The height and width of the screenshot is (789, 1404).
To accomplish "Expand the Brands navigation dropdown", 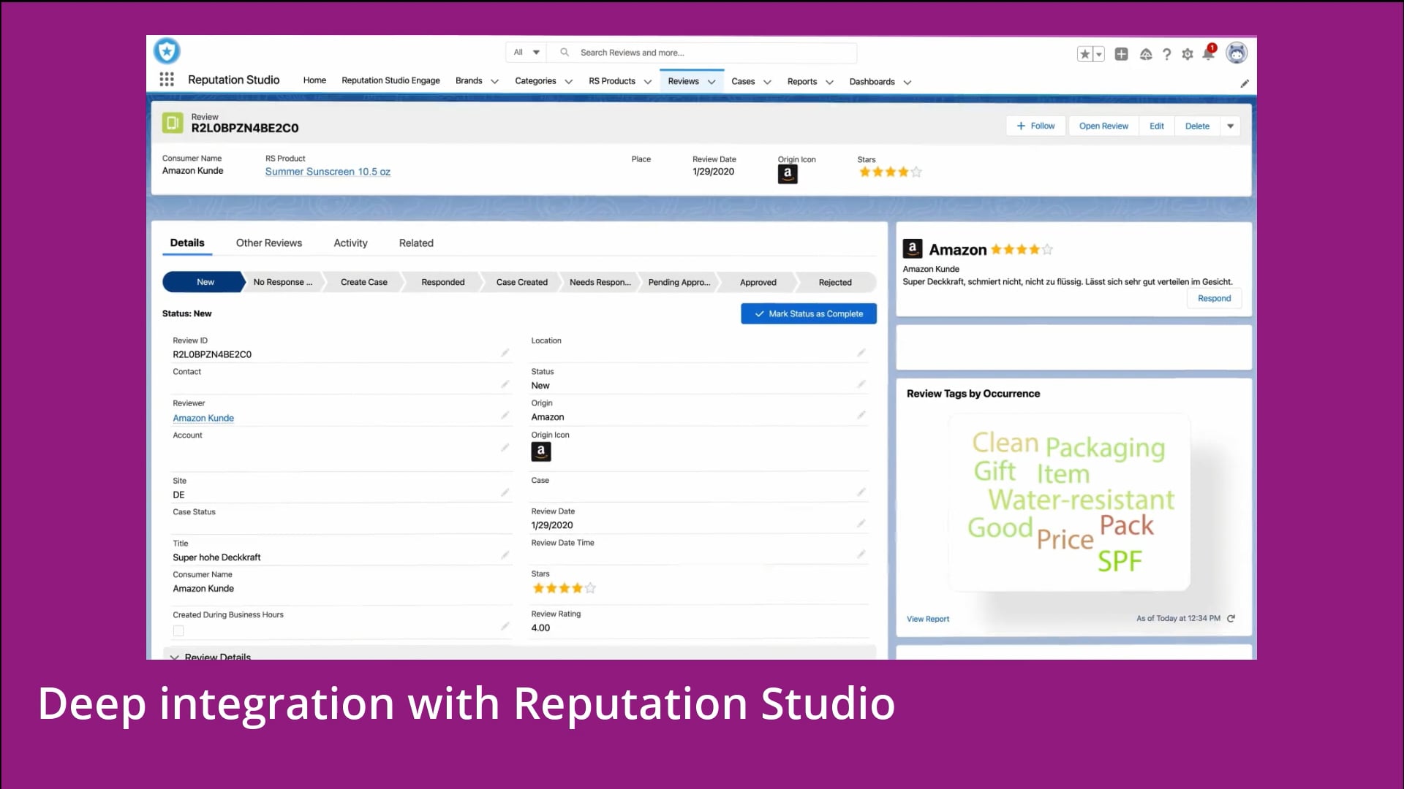I will 494,82.
